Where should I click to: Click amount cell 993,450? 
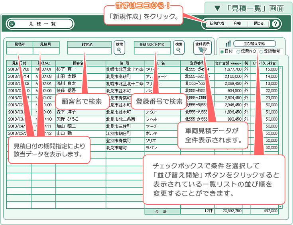[228, 119]
